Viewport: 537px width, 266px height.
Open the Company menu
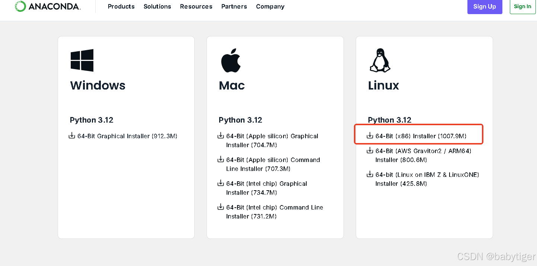coord(270,6)
